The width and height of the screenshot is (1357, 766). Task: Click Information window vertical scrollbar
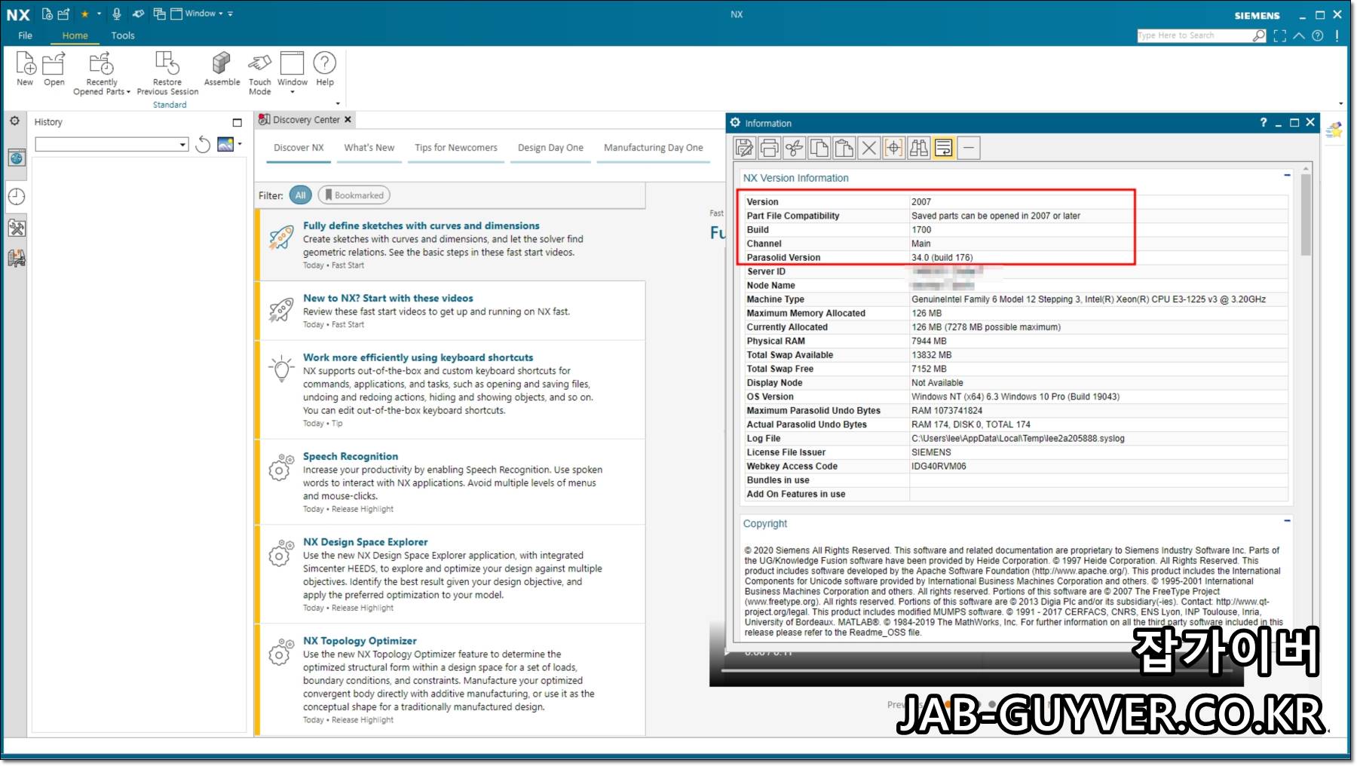coord(1306,214)
